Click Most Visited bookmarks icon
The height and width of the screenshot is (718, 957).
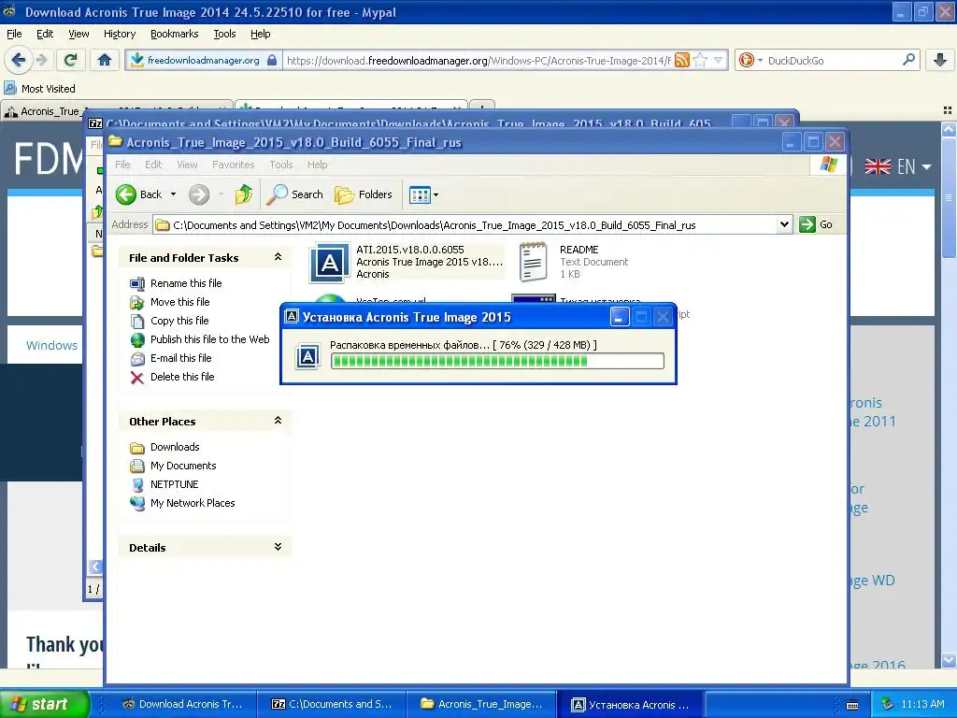click(10, 88)
